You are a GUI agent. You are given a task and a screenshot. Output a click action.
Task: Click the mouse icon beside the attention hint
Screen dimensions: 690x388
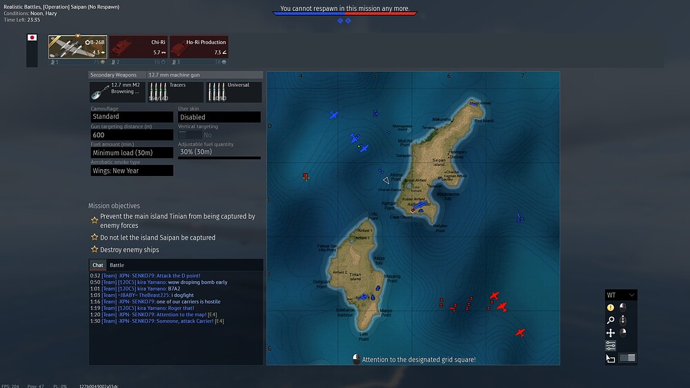tap(356, 360)
